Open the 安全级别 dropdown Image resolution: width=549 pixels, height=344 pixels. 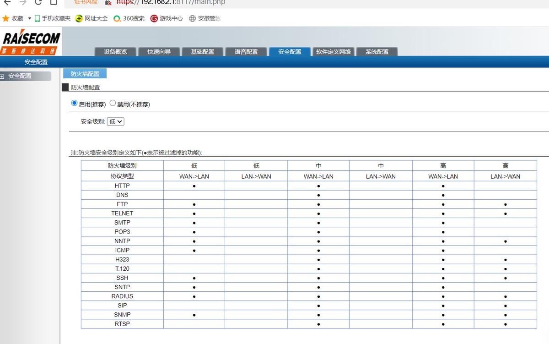coord(116,121)
